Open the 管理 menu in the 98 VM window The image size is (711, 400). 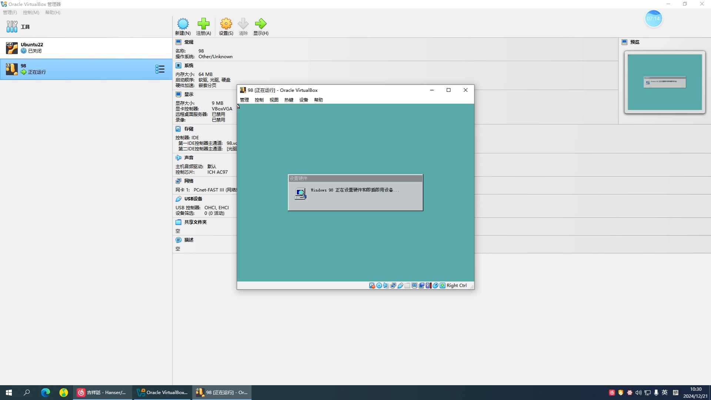click(x=244, y=100)
